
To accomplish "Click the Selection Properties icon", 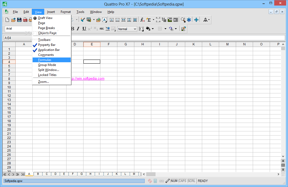I will click(183, 29).
